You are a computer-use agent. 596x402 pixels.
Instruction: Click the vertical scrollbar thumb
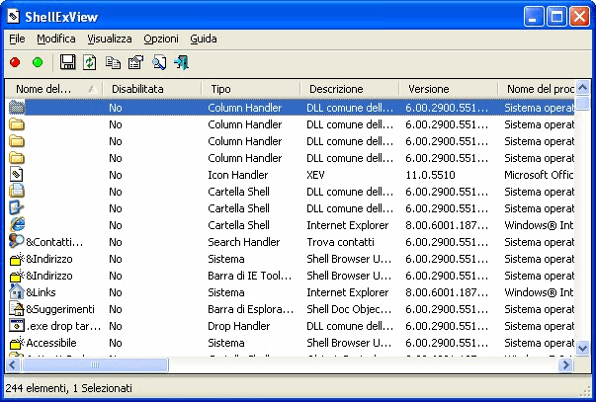583,104
